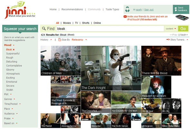Select the Atmospheric mood
Screen dimensions: 190x129
13,74
